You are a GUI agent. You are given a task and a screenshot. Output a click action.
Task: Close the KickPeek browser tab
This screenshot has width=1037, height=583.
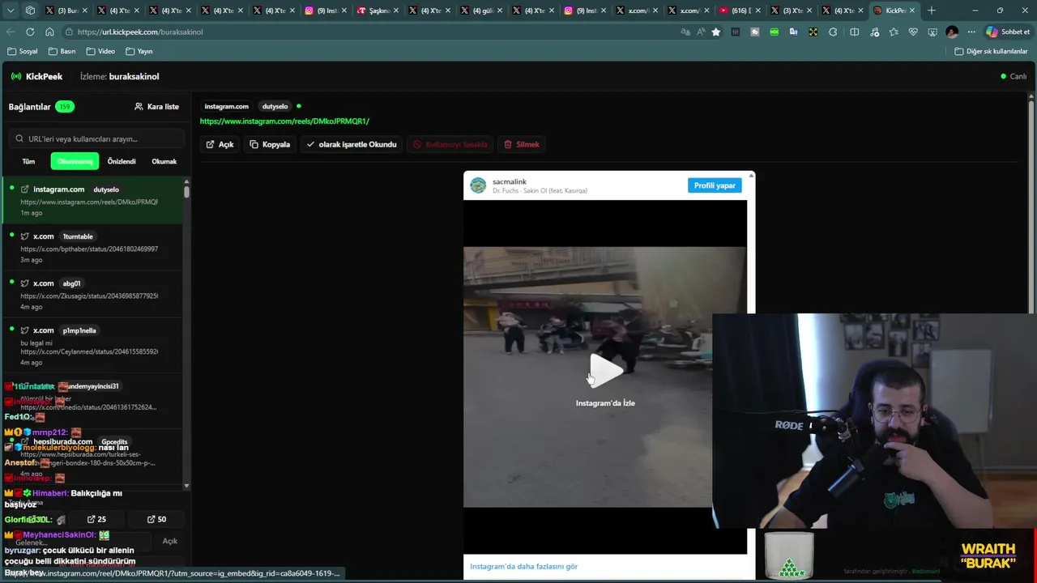click(x=912, y=11)
